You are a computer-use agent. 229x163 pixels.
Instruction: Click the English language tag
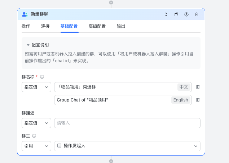coord(181,100)
